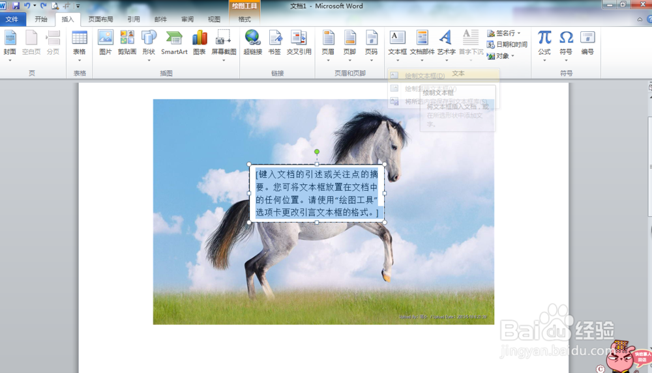Open the 封面 cover page gallery
The image size is (652, 373).
[10, 46]
